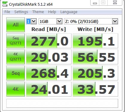Click the 4K Q32T1 read result 29.03
Screen dimensions: 125x112
[x=49, y=57]
